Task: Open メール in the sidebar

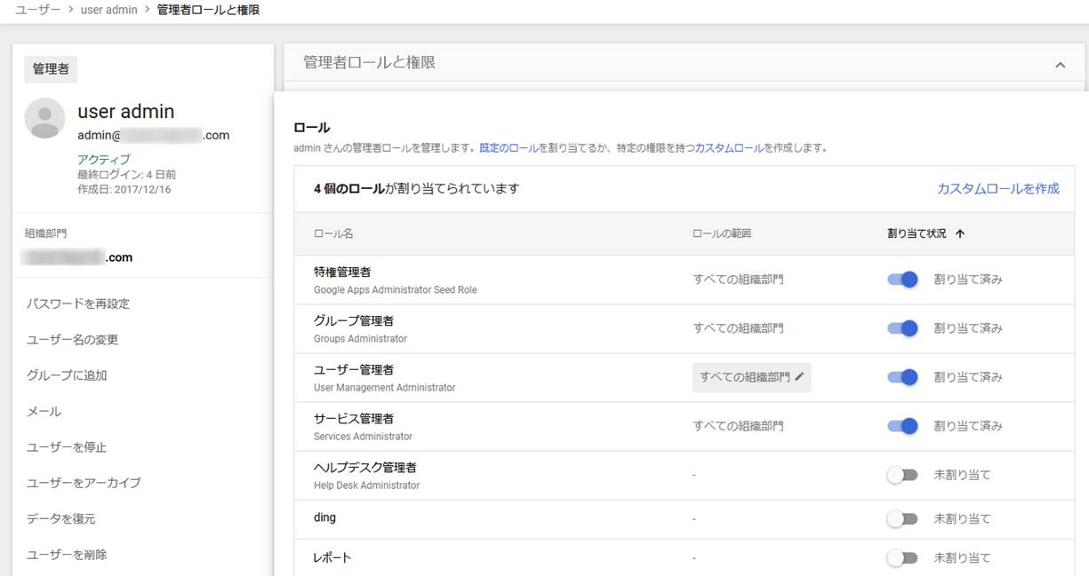Action: click(x=44, y=412)
